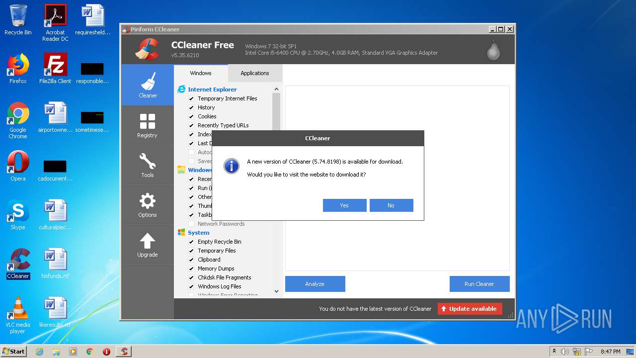This screenshot has width=636, height=358.
Task: Uncheck Recently Typed URLs checkbox
Action: (x=191, y=125)
